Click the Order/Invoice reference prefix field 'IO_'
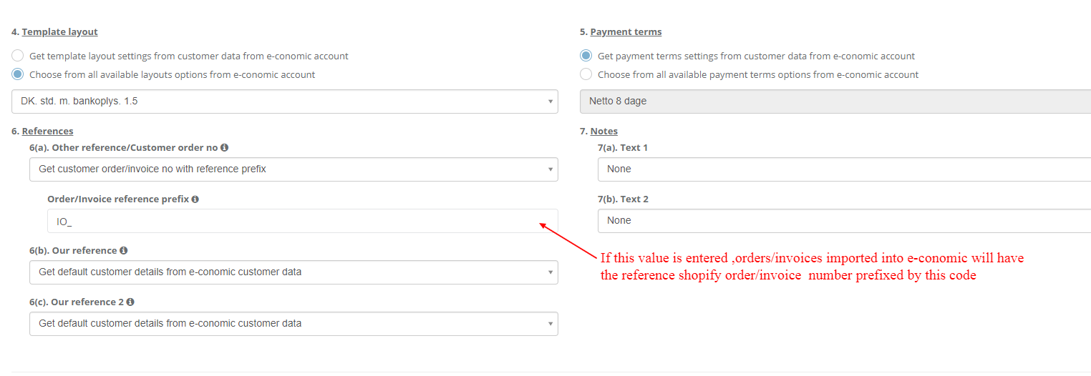 [x=303, y=221]
